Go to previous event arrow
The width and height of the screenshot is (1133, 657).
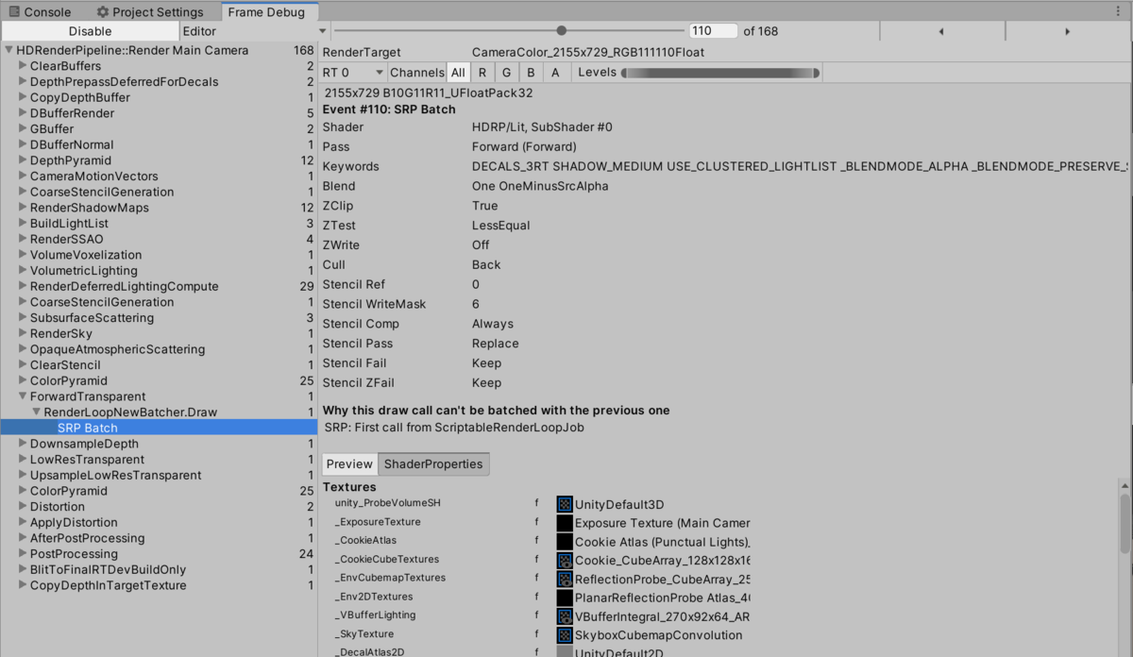(941, 31)
